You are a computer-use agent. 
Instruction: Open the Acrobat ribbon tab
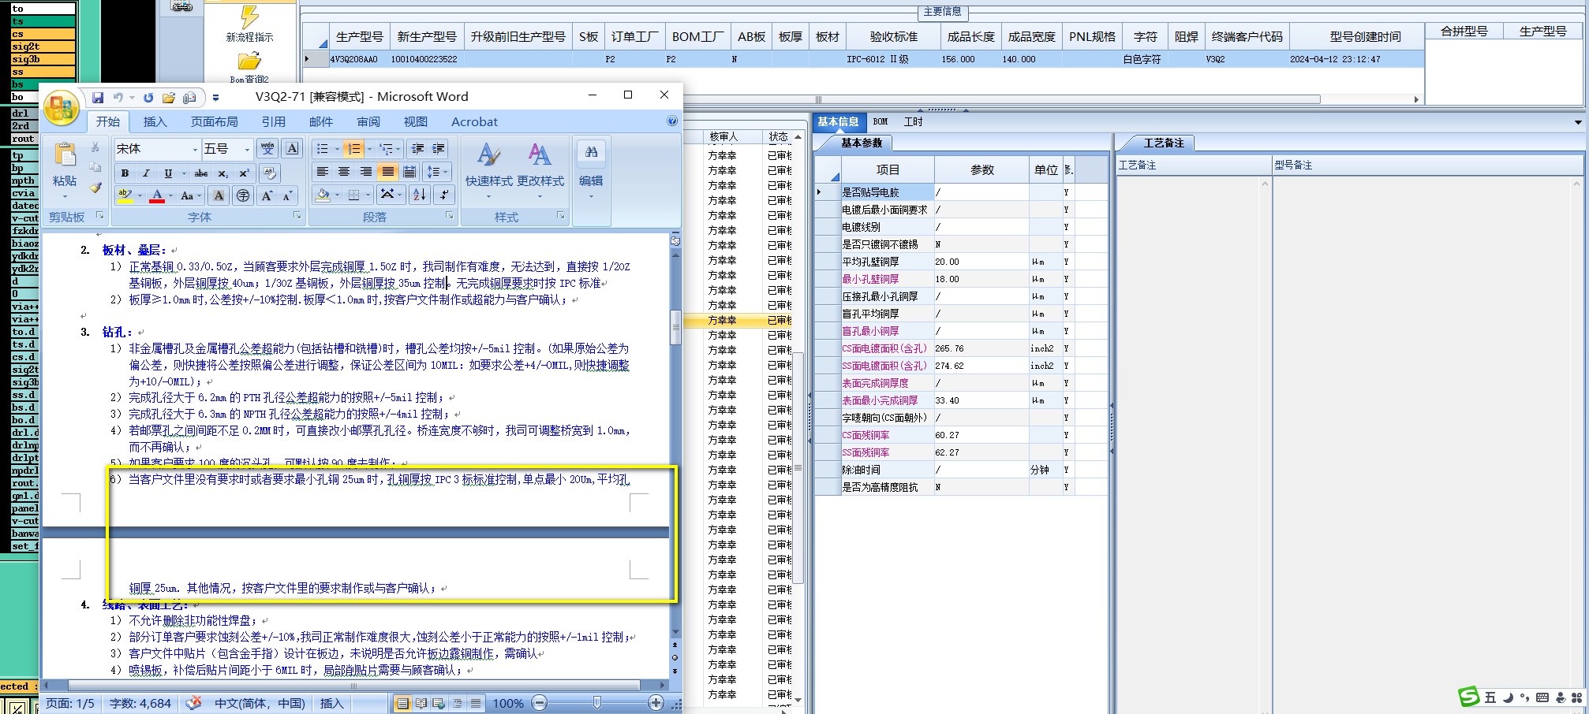pos(474,121)
